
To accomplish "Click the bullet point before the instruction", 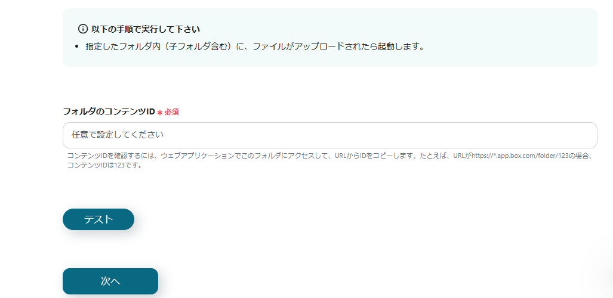I will pyautogui.click(x=77, y=47).
